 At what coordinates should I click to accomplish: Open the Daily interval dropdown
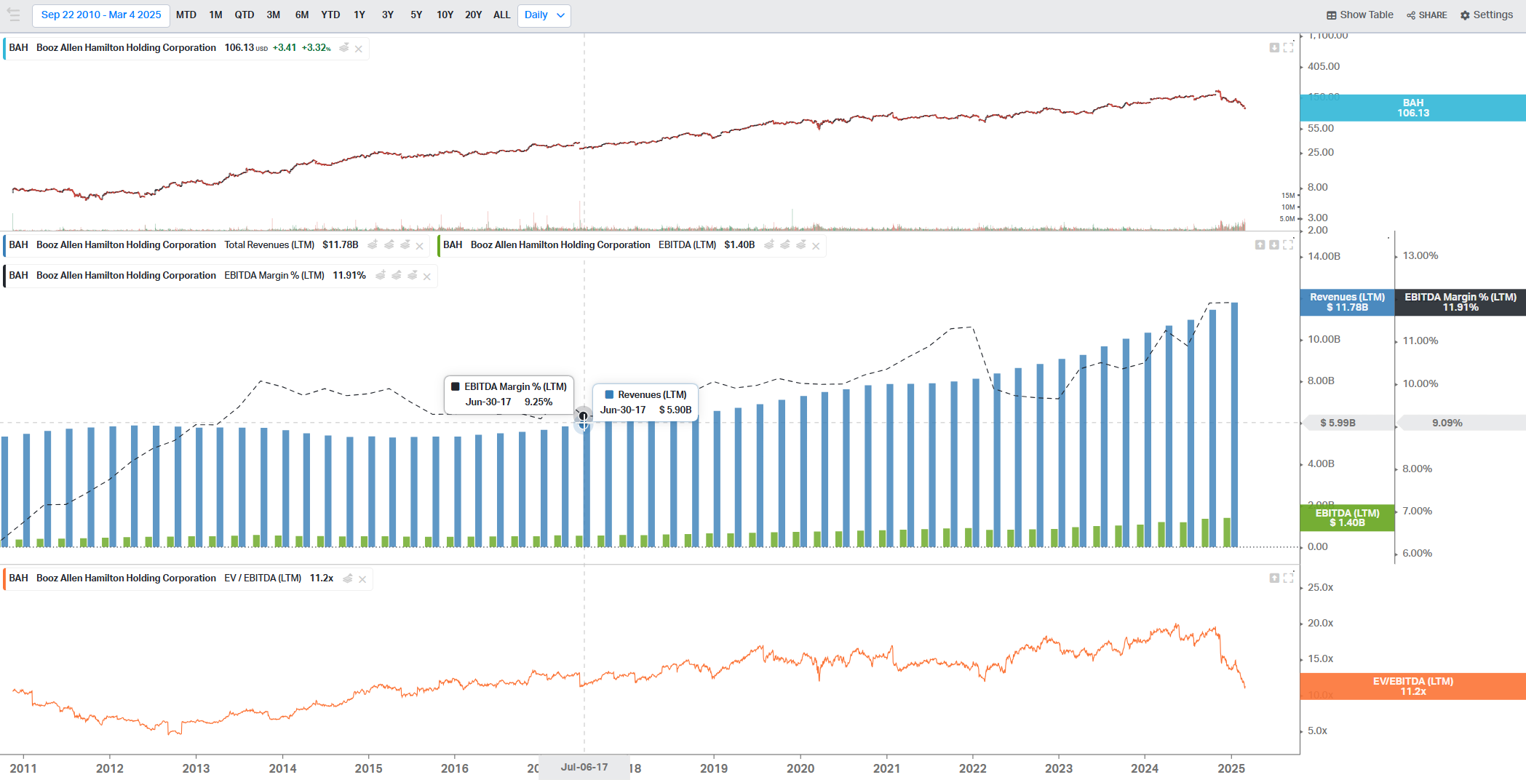pos(544,15)
